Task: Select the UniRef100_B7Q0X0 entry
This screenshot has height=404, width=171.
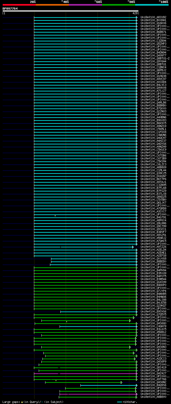Action: click(153, 109)
